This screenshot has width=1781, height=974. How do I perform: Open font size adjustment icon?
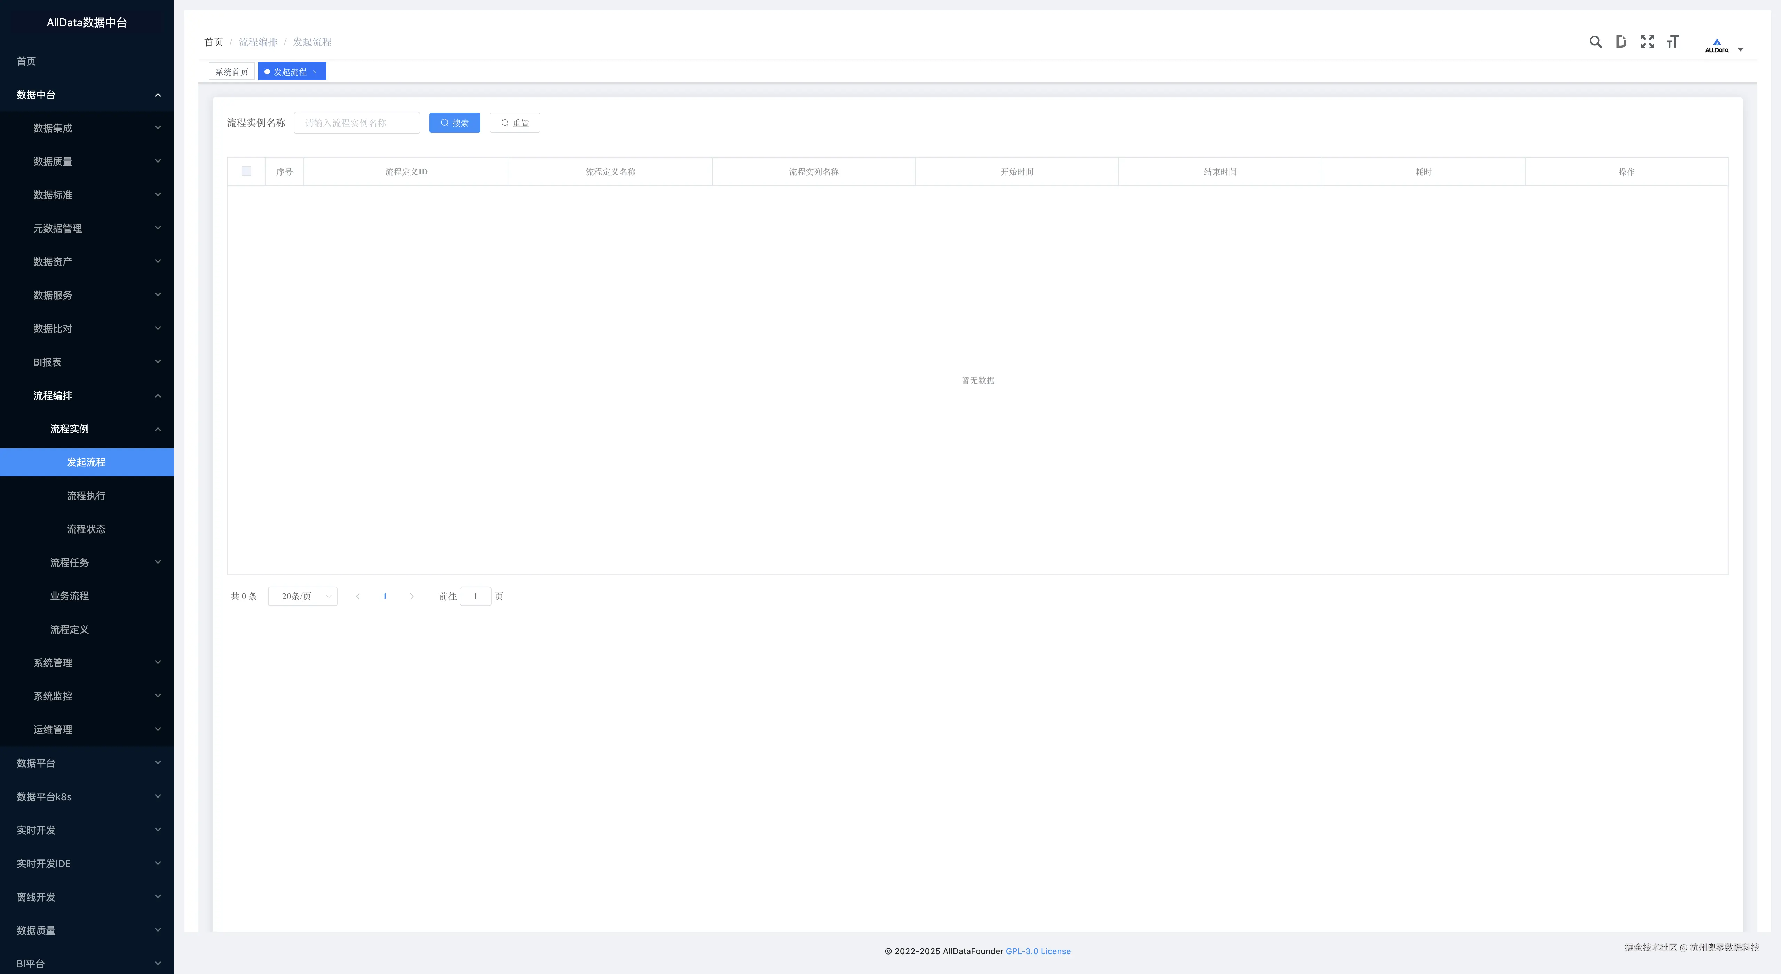tap(1672, 42)
